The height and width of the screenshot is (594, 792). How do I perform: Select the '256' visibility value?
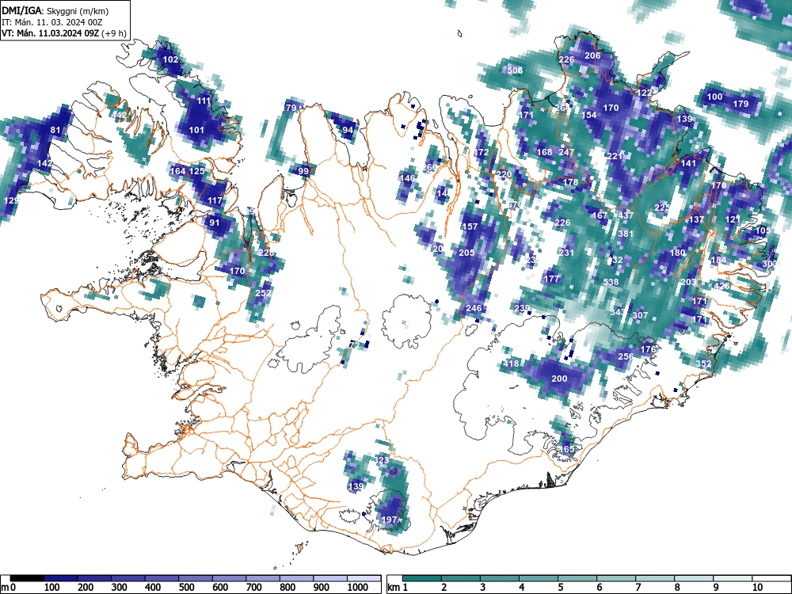[626, 356]
